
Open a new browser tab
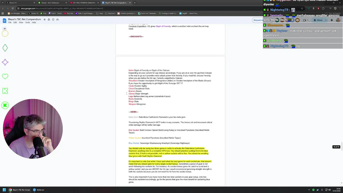135,3
